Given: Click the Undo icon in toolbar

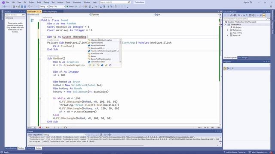Looking at the screenshot, I should 29,7.
